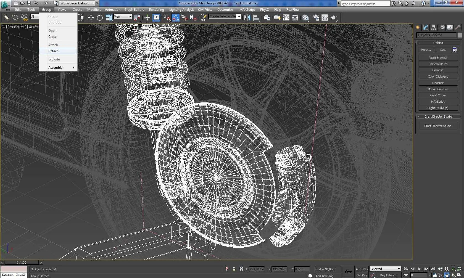The width and height of the screenshot is (464, 278).
Task: Open the MAXScript menu
Action: (x=247, y=10)
